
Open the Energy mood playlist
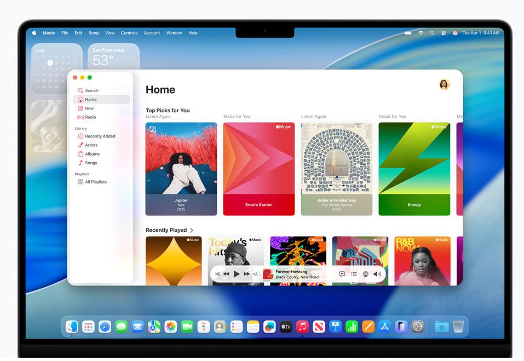point(414,169)
